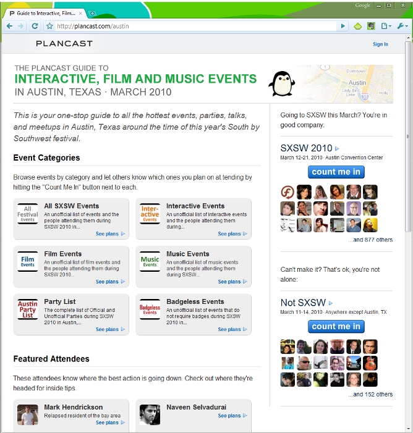Click See plans for Mark Hendrickson
413x433 pixels.
click(x=110, y=422)
